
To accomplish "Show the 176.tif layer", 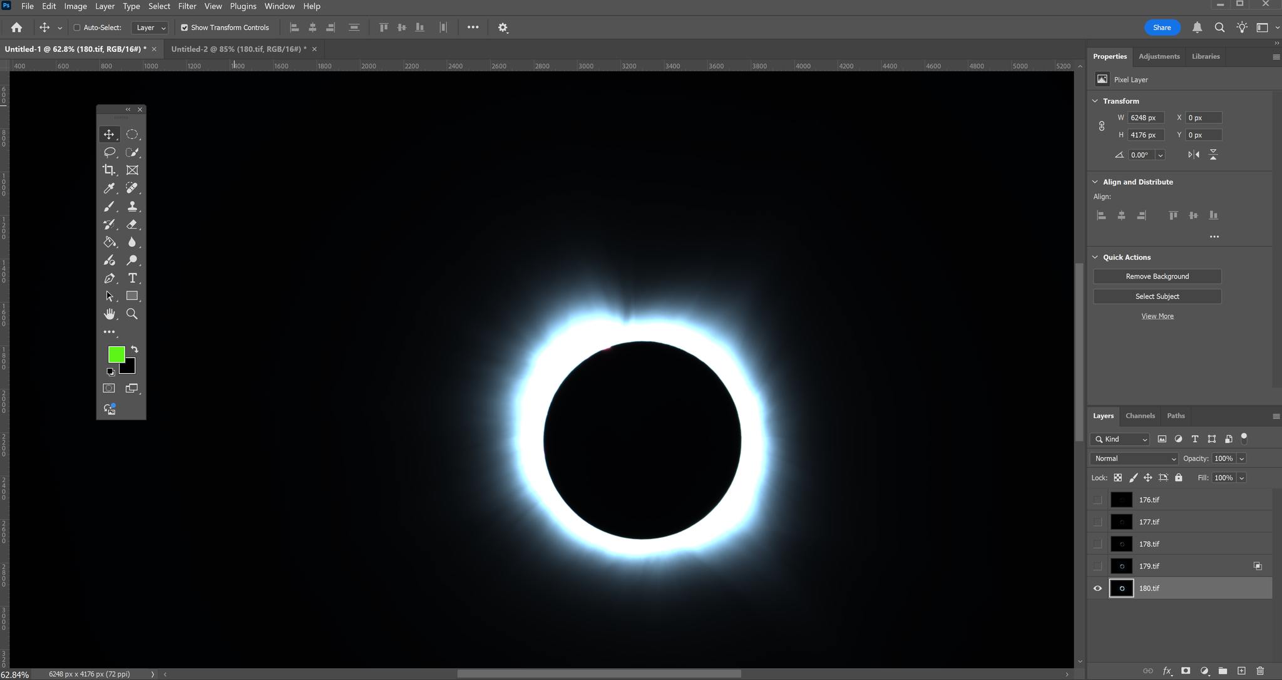I will point(1097,500).
